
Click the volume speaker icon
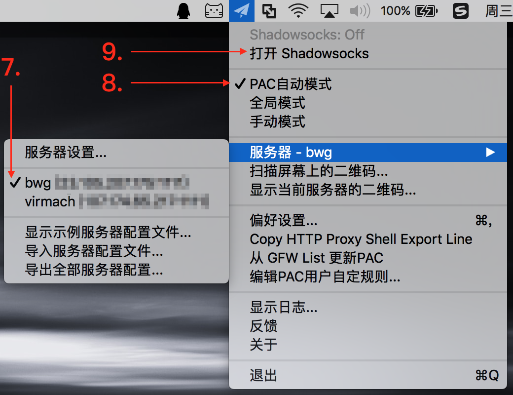coord(360,11)
